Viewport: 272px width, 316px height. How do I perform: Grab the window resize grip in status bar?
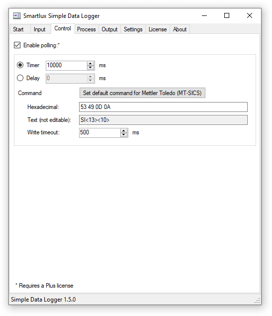click(257, 301)
